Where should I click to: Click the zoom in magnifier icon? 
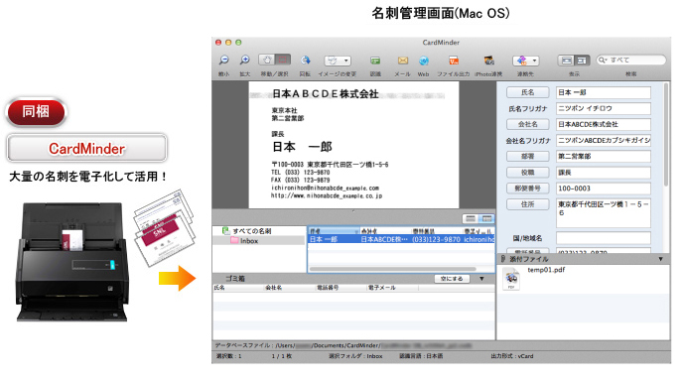click(x=244, y=60)
